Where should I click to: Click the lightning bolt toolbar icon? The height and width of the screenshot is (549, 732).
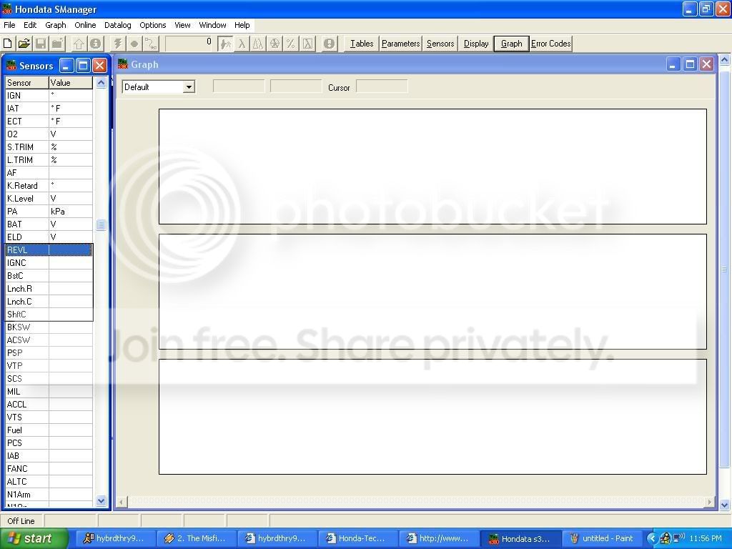pyautogui.click(x=118, y=44)
